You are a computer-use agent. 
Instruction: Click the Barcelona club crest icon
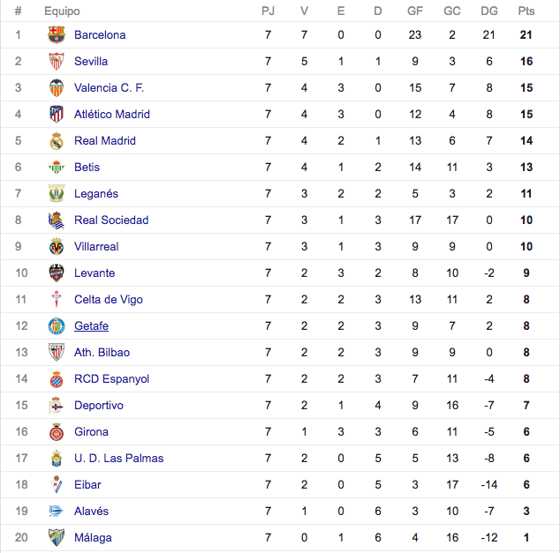[57, 34]
